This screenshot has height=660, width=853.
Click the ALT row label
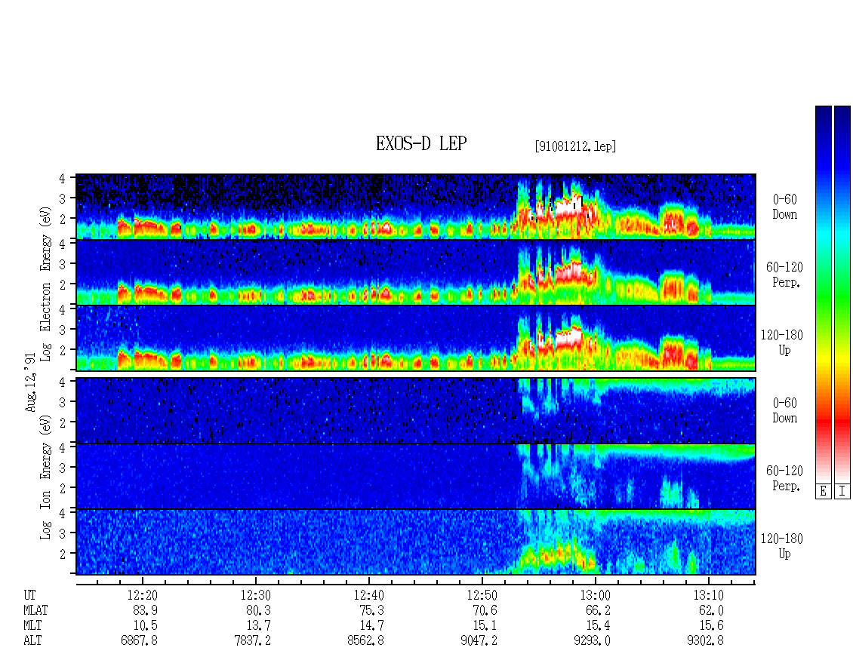[x=32, y=641]
